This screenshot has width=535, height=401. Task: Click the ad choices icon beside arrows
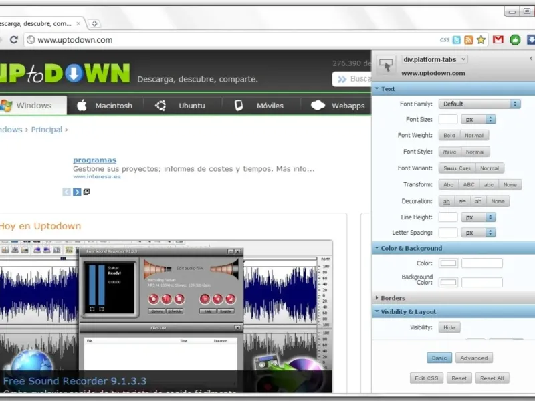[86, 192]
